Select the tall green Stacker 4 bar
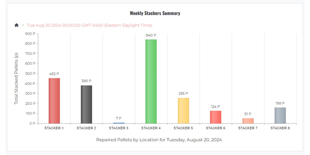 (151, 81)
